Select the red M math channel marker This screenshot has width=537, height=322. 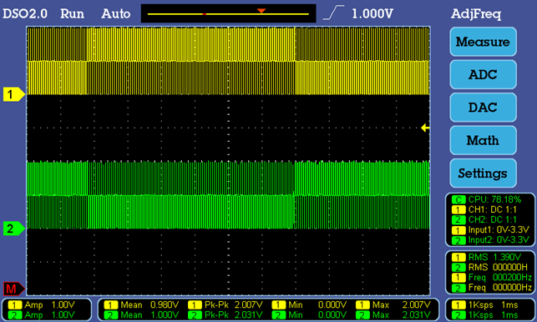14,289
